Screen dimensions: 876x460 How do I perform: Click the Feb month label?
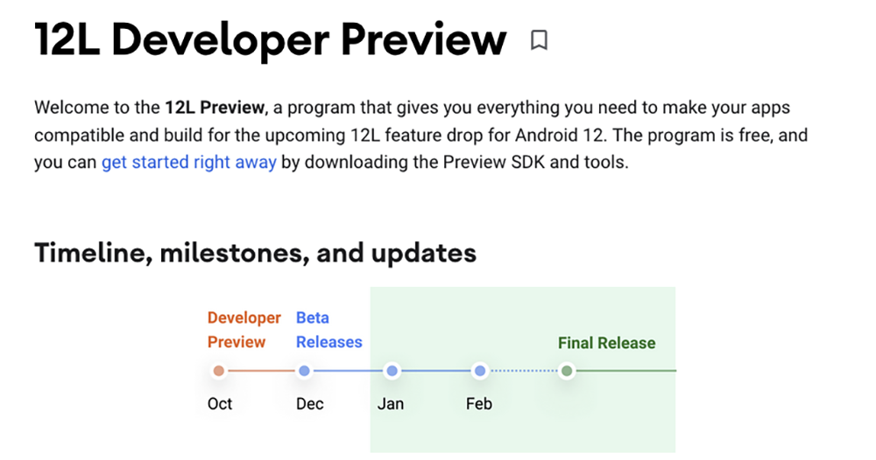479,404
